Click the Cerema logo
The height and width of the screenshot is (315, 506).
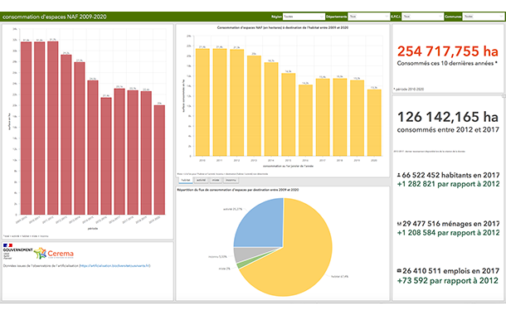54,254
